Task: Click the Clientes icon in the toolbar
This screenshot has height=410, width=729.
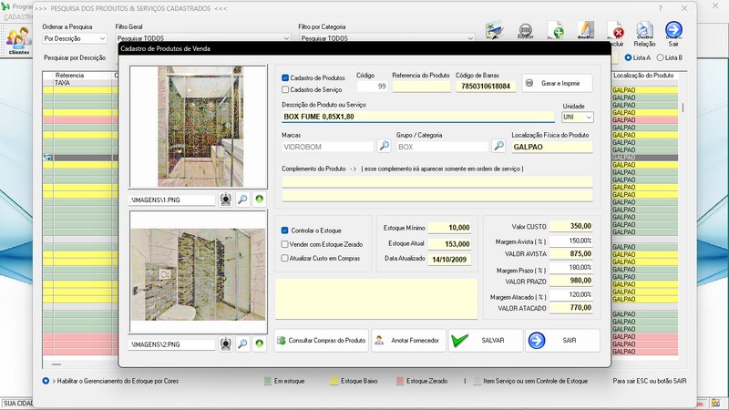Action: tap(18, 39)
